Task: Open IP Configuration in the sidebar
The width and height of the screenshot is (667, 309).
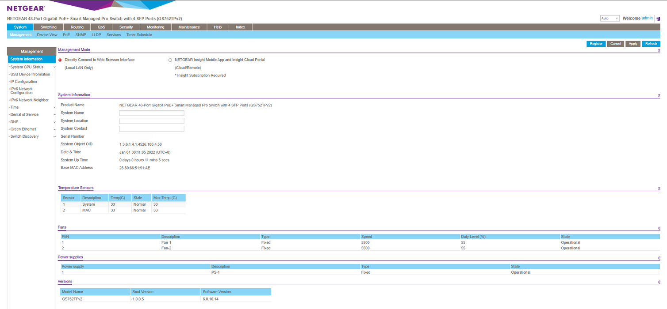Action: pos(24,82)
